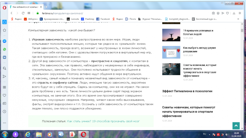Open Yandex browser from taskbar

pyautogui.click(x=72, y=134)
